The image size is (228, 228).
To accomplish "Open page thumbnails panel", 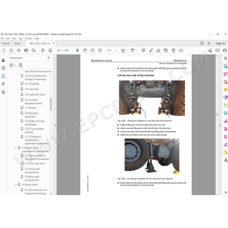I will click(x=3, y=68).
